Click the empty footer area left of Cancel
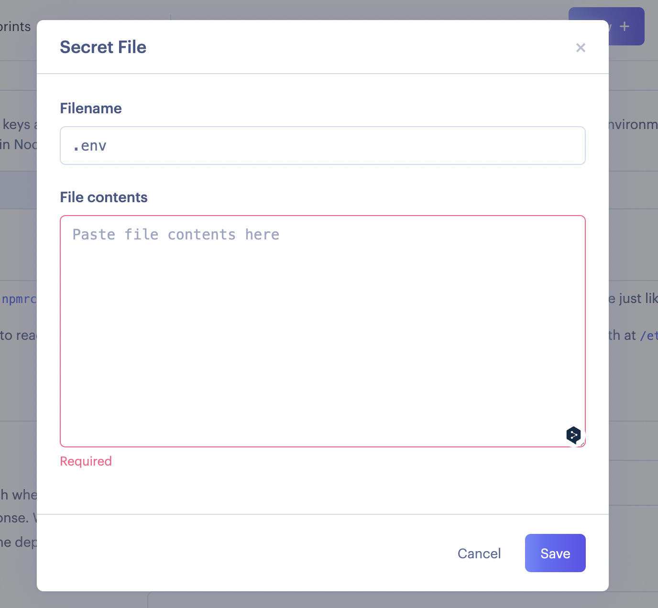 (239, 553)
